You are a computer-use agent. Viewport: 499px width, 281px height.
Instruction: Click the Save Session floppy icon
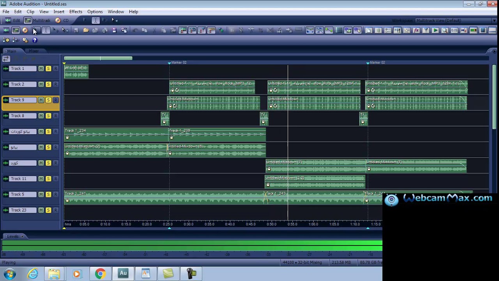(114, 30)
